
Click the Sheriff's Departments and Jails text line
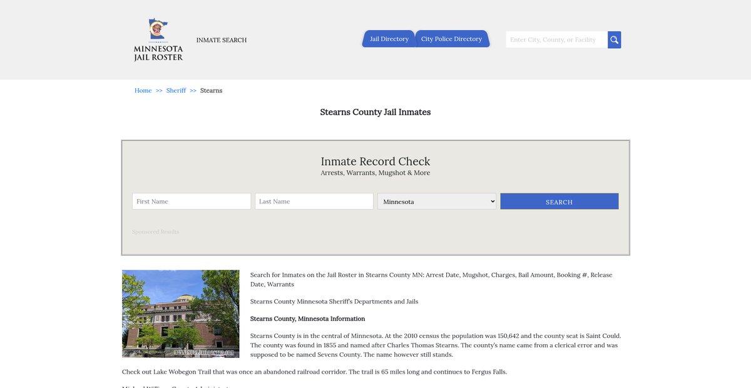[x=334, y=302]
